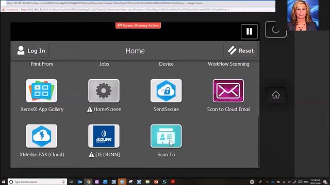The image size is (330, 185).
Task: Open OneNote from the taskbar
Action: coord(97,182)
